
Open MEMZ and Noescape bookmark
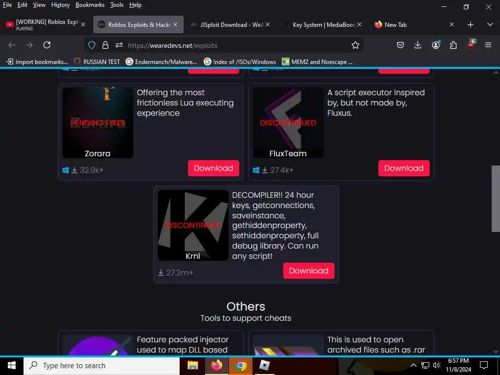click(317, 62)
